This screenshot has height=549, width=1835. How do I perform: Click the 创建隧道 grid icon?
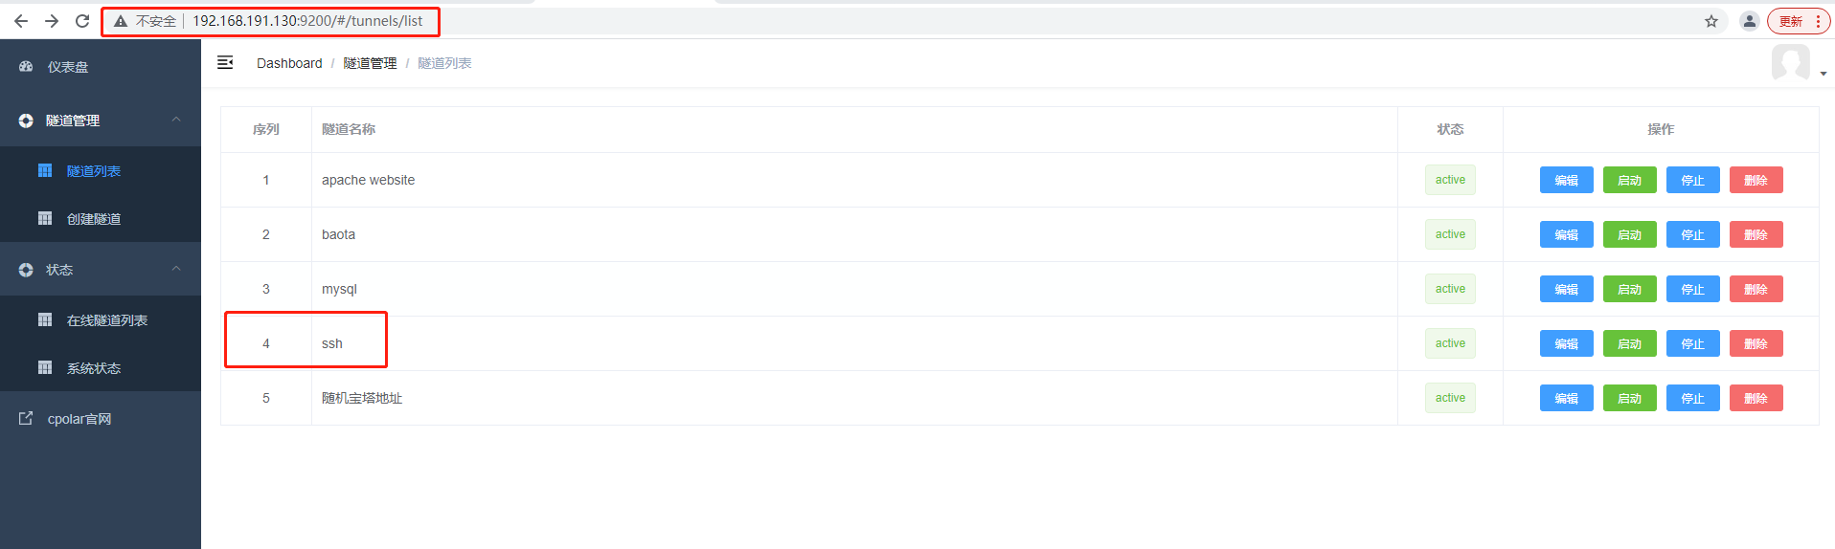point(45,218)
